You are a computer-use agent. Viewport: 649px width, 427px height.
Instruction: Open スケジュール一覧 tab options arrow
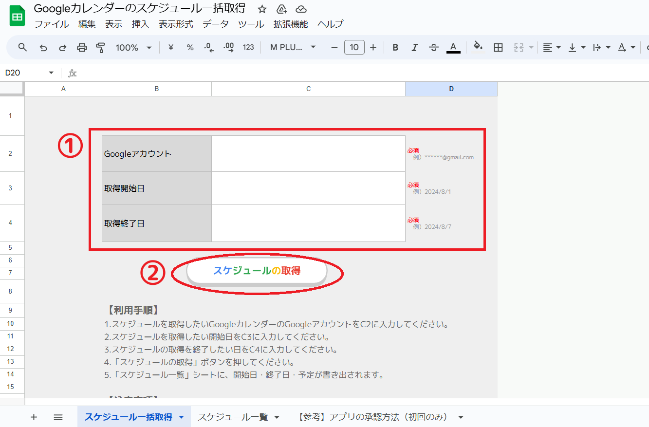click(x=277, y=417)
